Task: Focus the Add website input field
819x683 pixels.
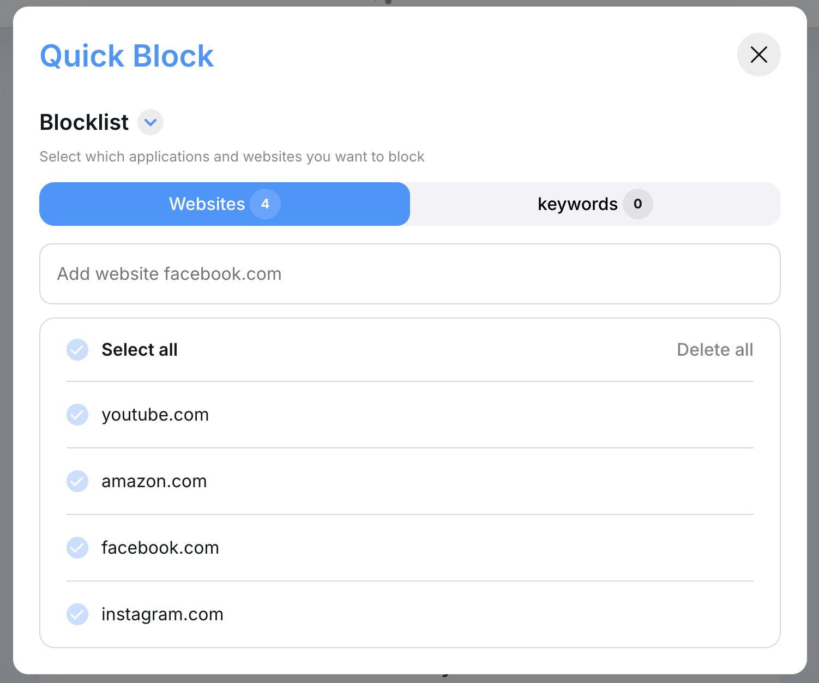Action: point(409,274)
